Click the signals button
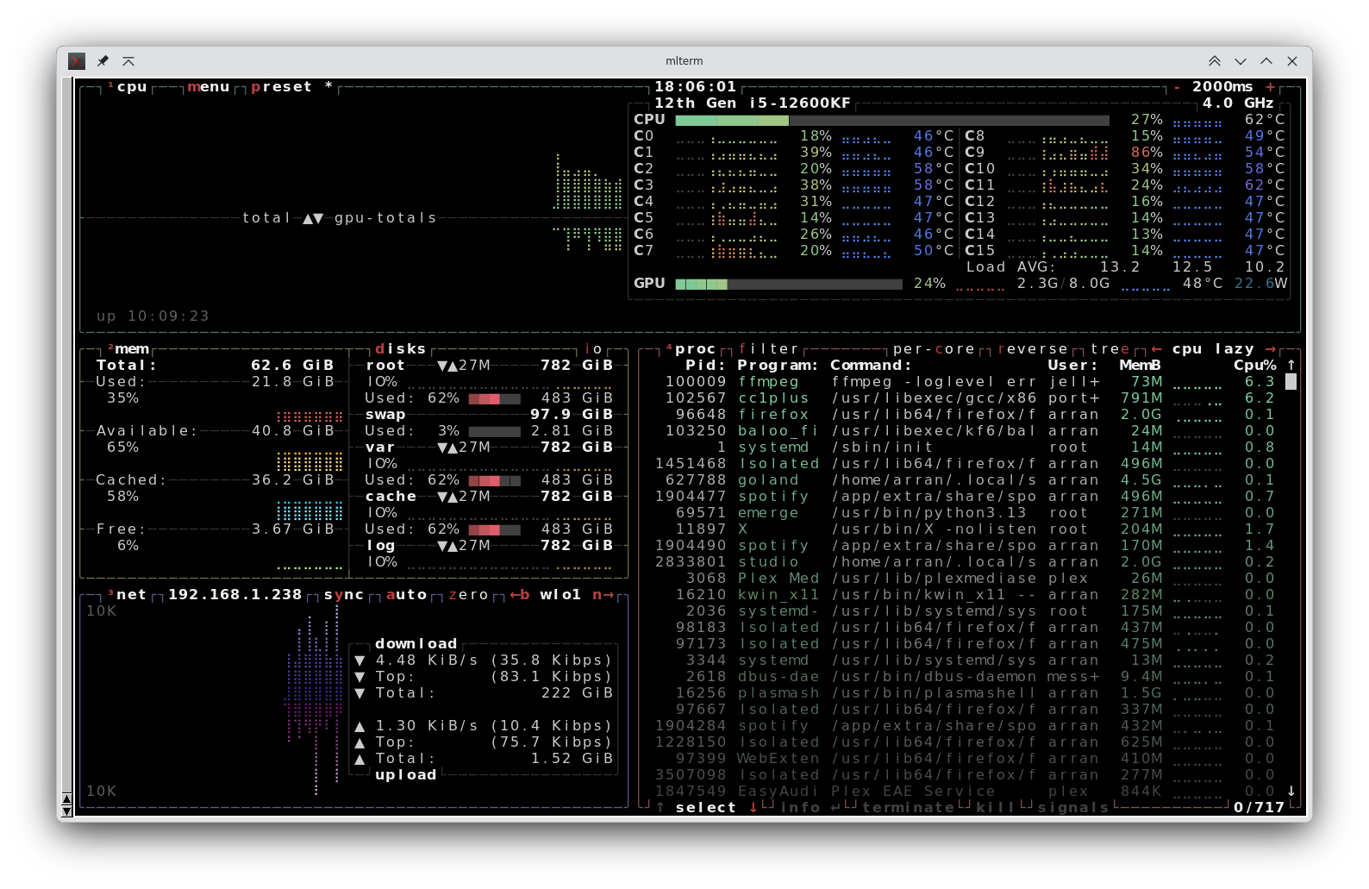 point(1073,808)
